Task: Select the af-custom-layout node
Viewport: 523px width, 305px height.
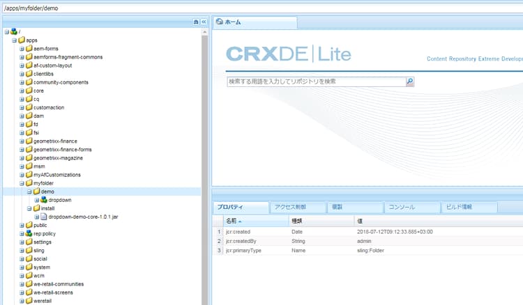Action: point(53,65)
